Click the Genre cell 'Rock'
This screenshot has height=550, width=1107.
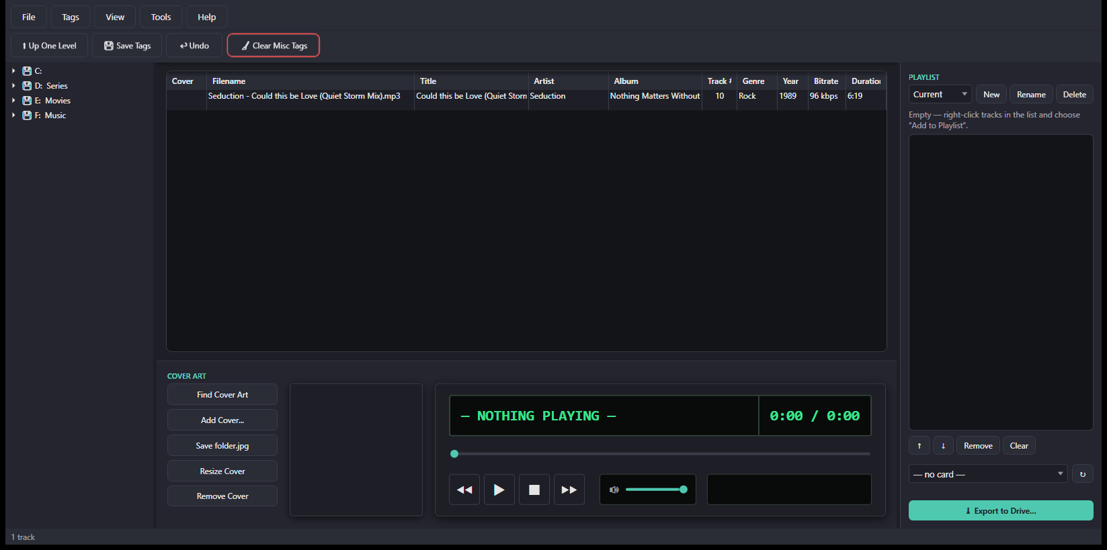pos(747,96)
